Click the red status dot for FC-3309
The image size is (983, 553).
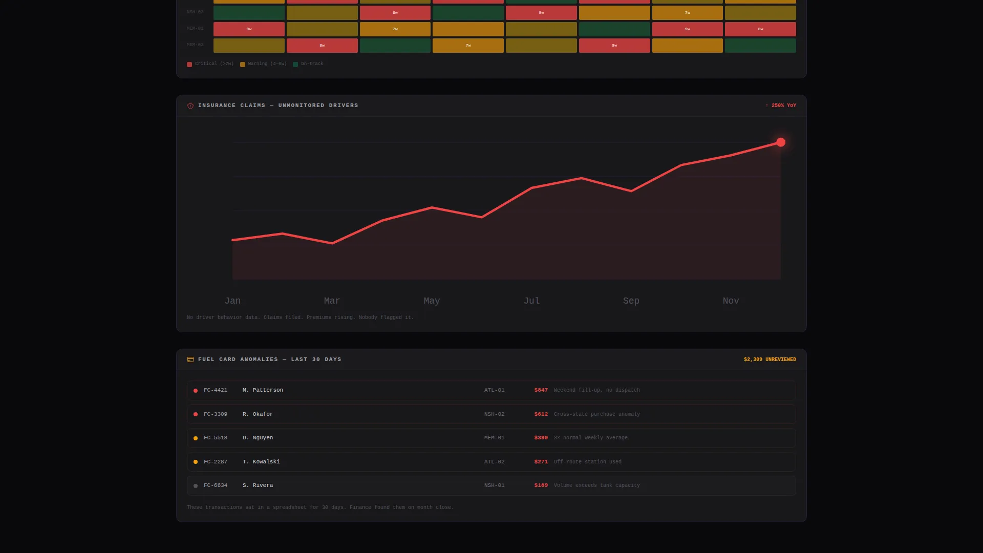pos(196,414)
